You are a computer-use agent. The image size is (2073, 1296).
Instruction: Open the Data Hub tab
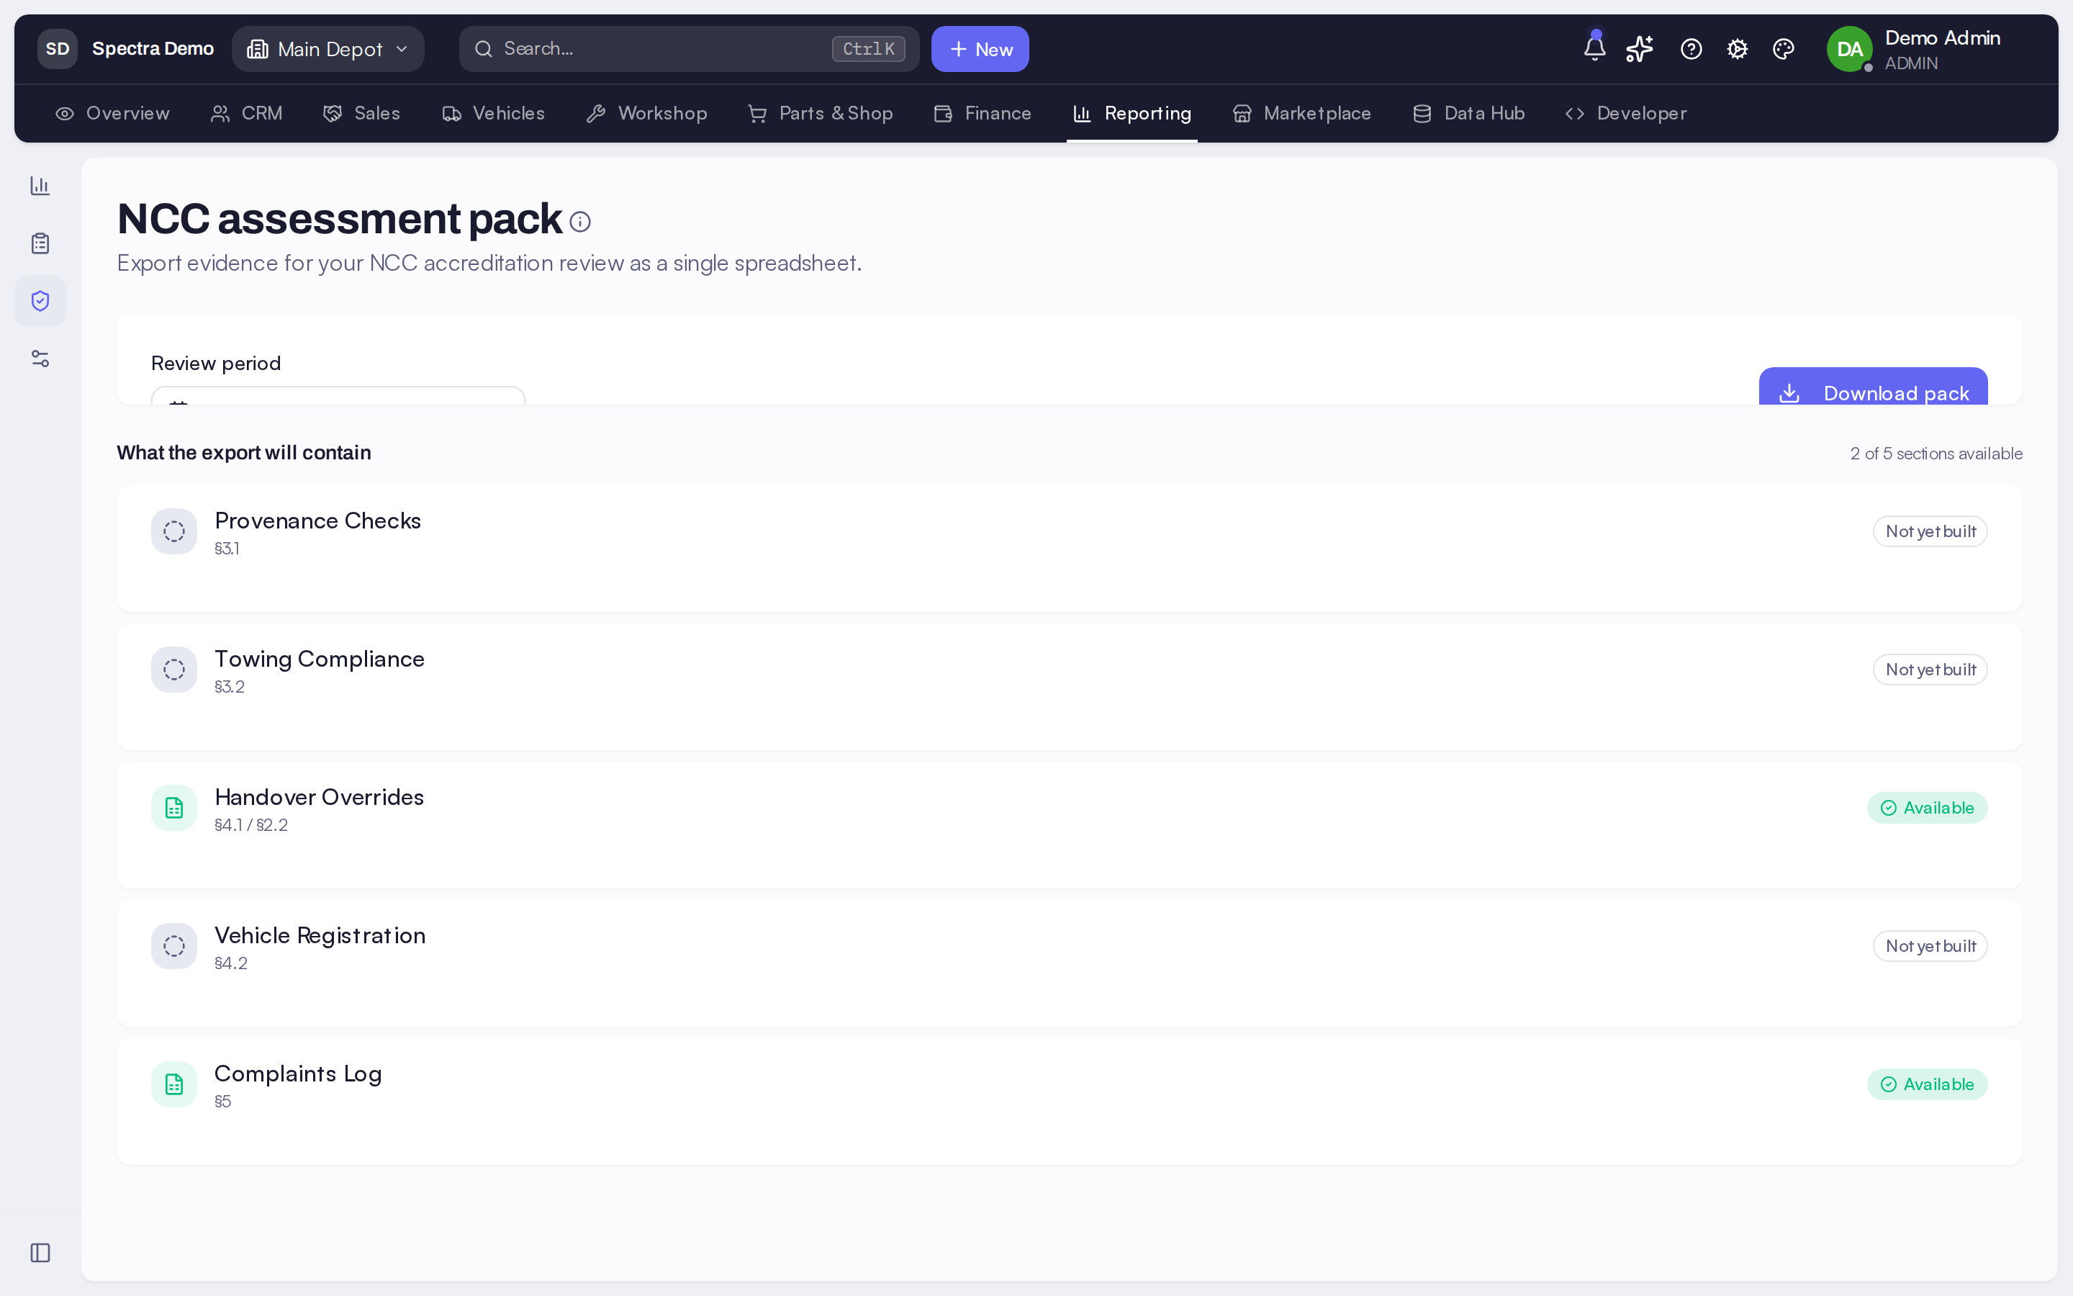1468,113
